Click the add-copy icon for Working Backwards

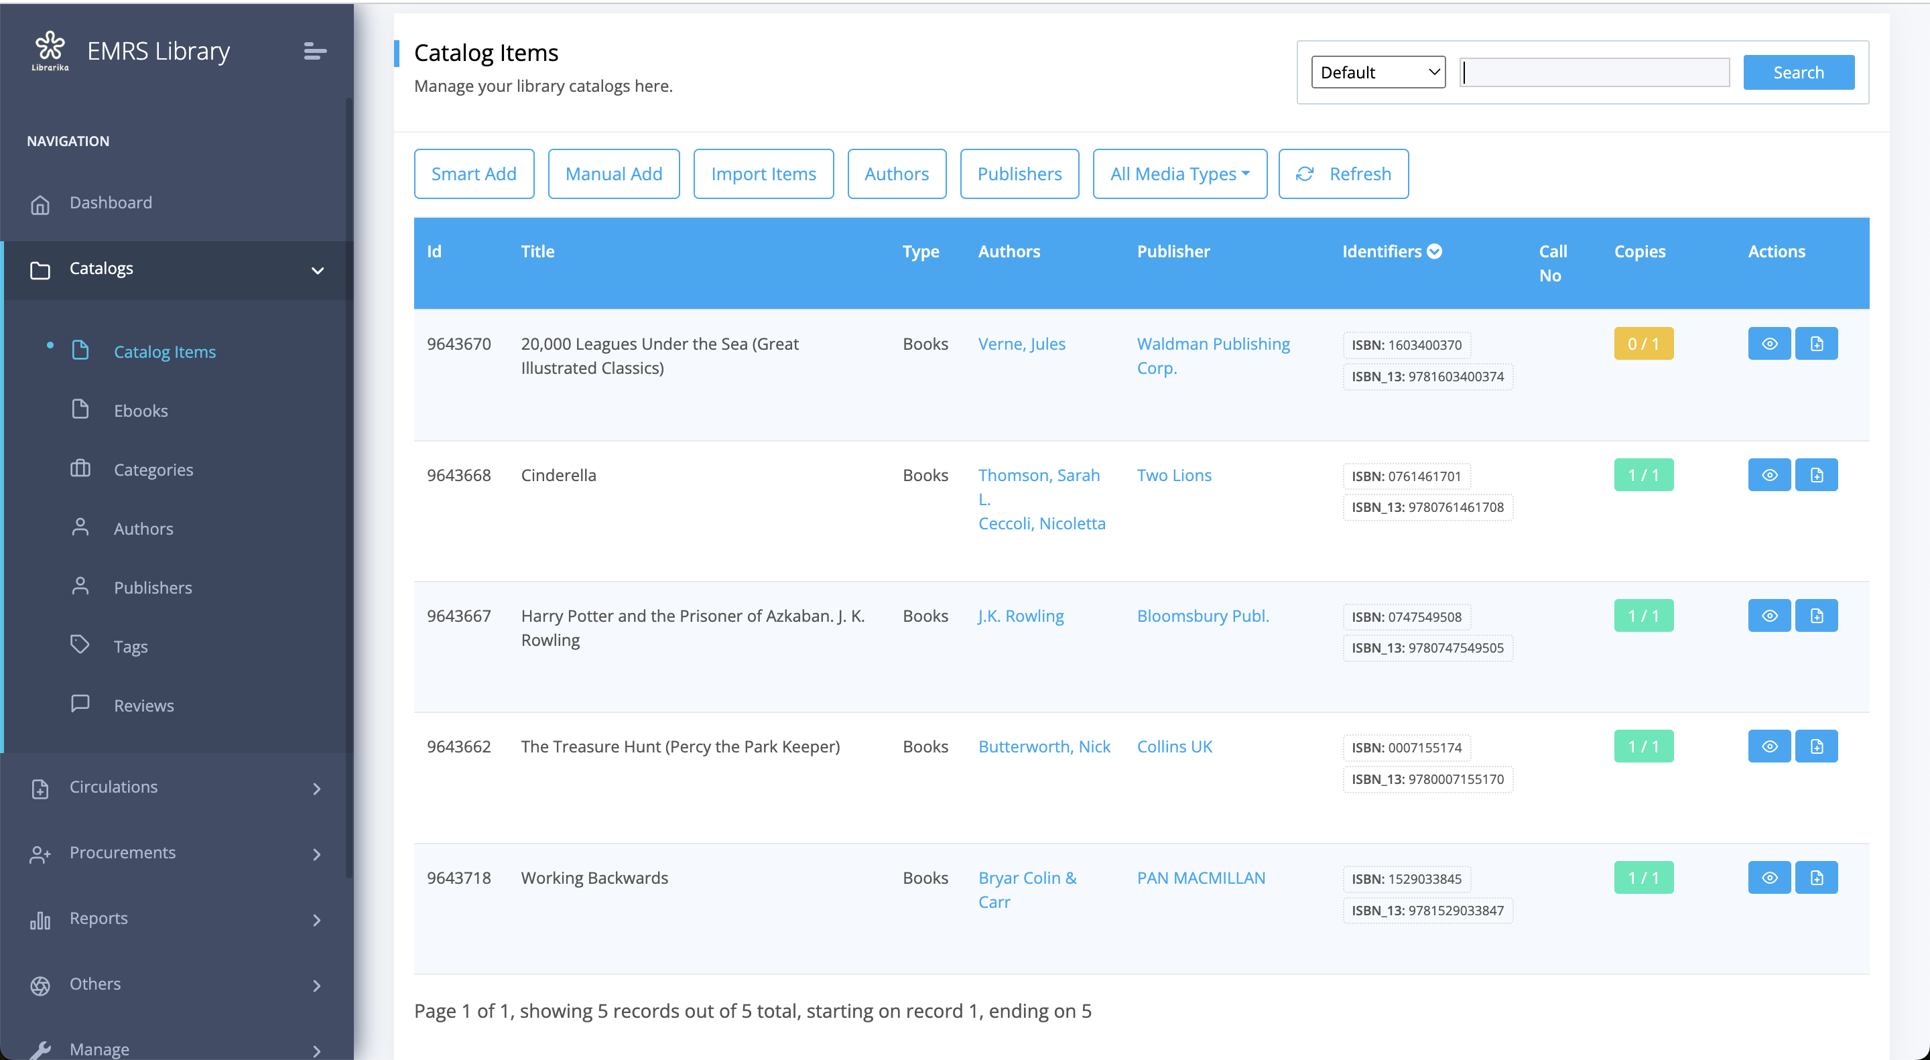point(1816,877)
